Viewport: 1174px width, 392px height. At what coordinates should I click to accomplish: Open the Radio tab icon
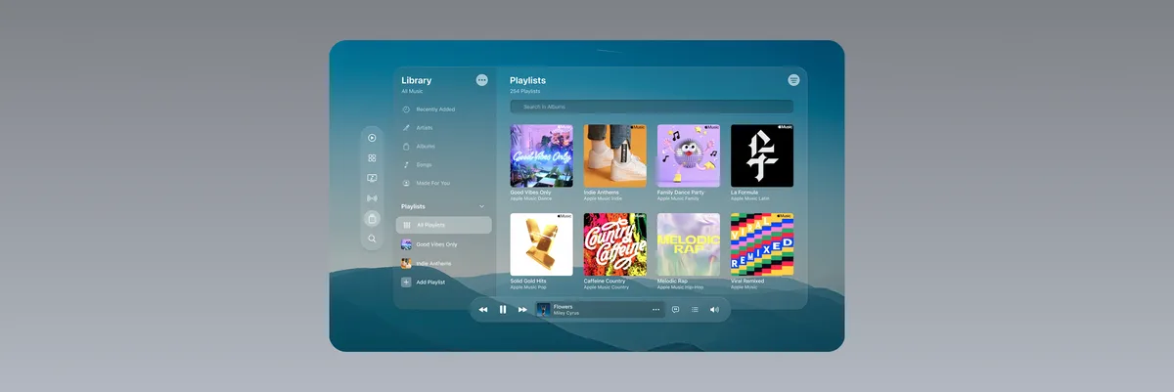[x=372, y=198]
